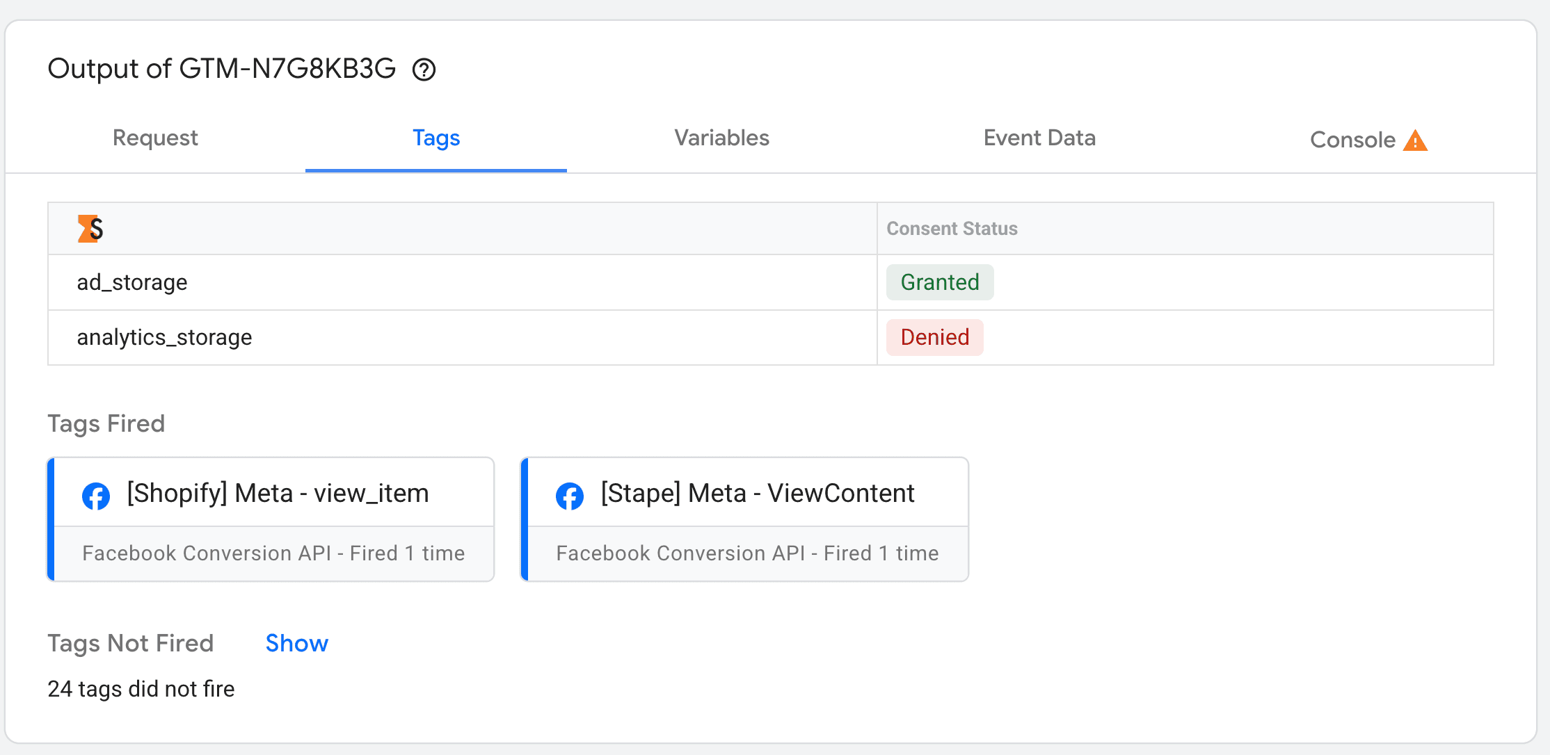Click the Console warning triangle icon
Viewport: 1550px width, 755px height.
tap(1415, 140)
